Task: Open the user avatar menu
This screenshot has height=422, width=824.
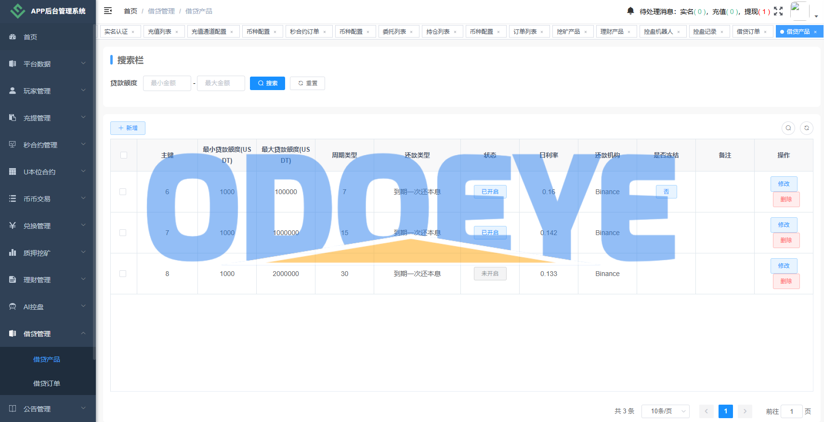Action: point(799,11)
